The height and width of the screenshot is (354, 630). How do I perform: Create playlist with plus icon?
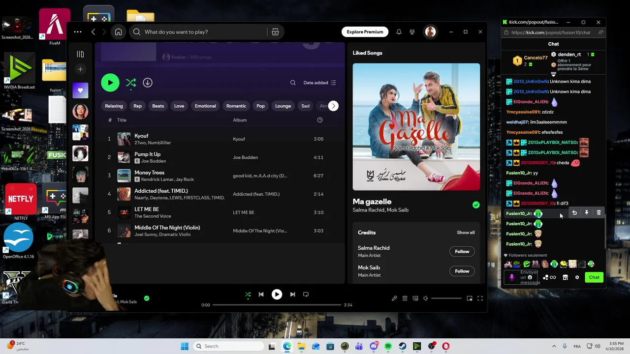(x=80, y=69)
